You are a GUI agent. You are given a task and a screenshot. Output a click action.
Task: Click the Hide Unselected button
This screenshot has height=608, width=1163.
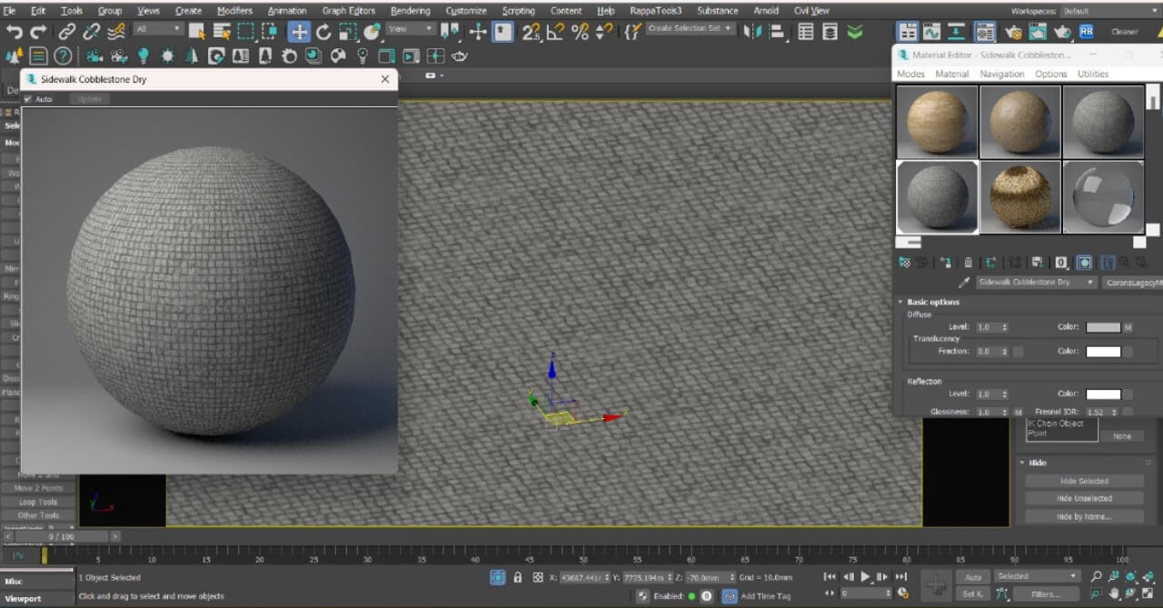(x=1083, y=498)
